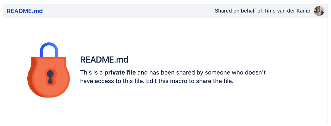The image size is (331, 126).
Task: Open the README.md link in the header
Action: click(x=25, y=11)
